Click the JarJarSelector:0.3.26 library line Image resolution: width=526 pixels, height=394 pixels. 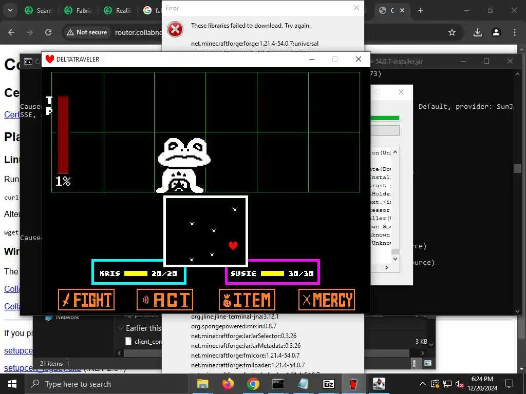tap(244, 336)
